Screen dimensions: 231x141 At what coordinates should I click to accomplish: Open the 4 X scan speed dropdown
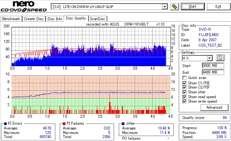(x=209, y=58)
